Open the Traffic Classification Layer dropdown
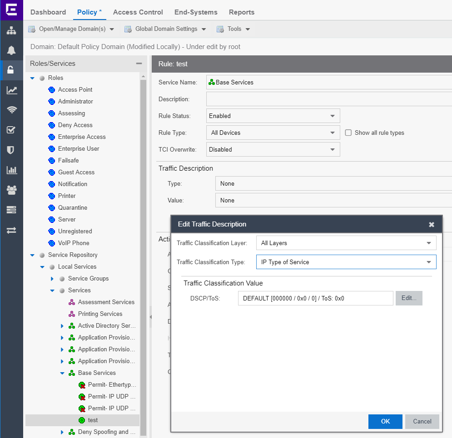 pyautogui.click(x=346, y=243)
